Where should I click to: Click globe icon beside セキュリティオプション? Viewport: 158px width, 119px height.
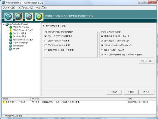click(11, 40)
